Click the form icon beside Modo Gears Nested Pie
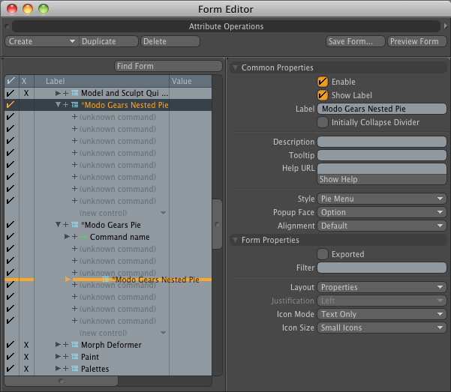 coord(75,105)
